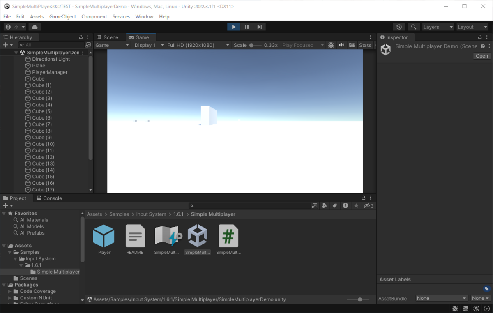Toggle shortcuts keyboard icon in Game view
Viewport: 493px width, 313px height.
[352, 45]
